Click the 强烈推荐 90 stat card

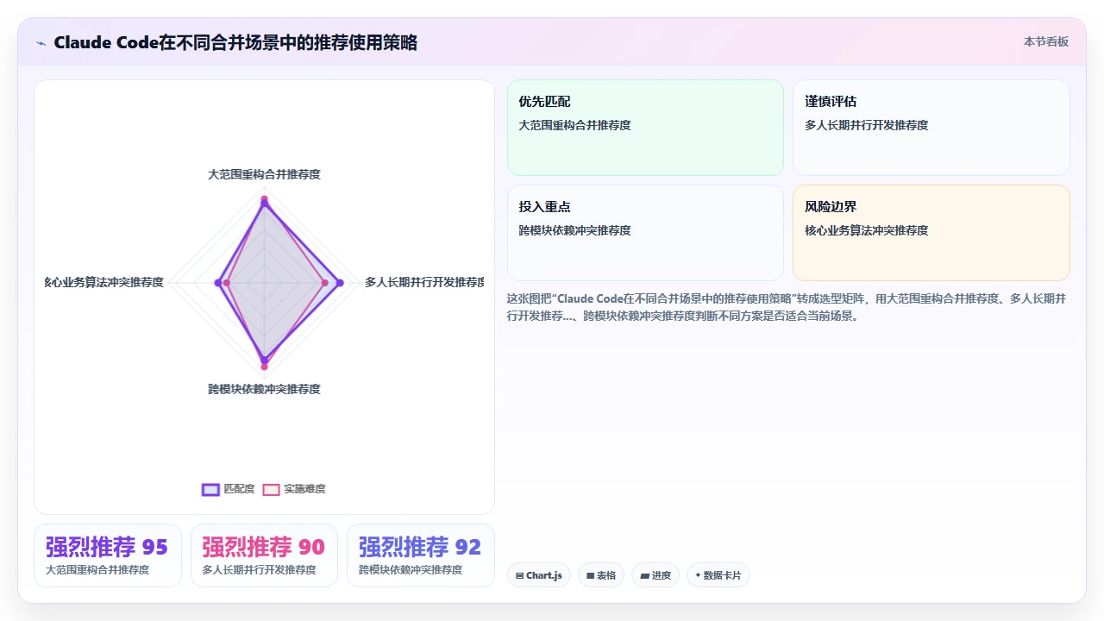coord(264,555)
